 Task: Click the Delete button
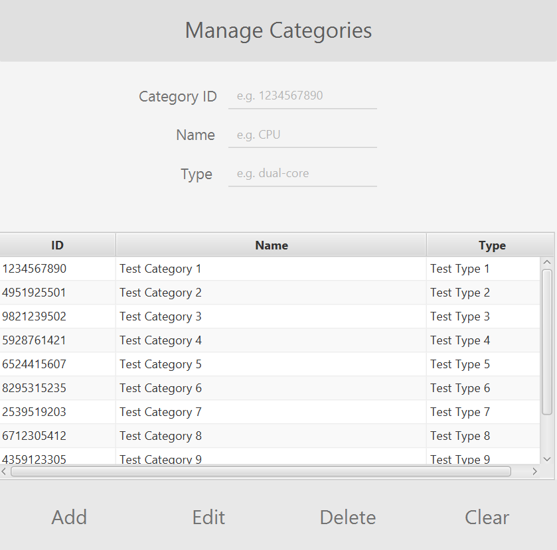pos(347,517)
